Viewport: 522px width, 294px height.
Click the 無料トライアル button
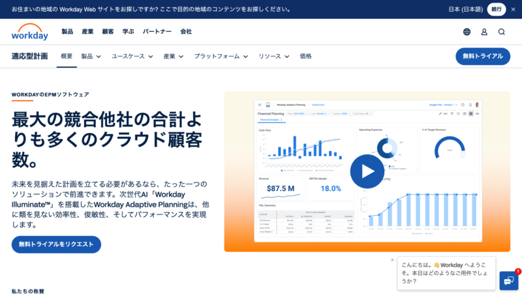tap(483, 56)
